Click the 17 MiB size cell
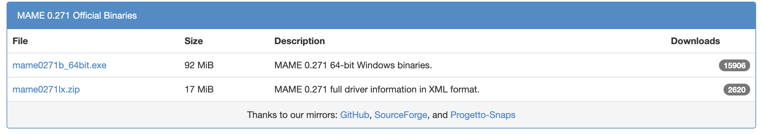762x134 pixels. click(199, 90)
